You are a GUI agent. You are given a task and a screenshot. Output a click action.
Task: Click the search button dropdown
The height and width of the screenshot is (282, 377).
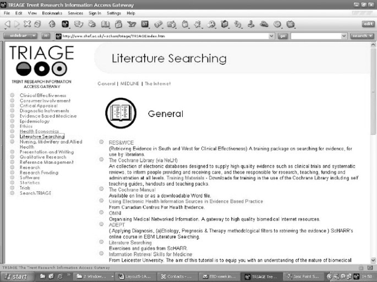coord(362,36)
